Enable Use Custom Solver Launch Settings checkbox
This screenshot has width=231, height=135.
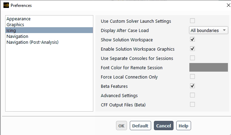(192, 21)
